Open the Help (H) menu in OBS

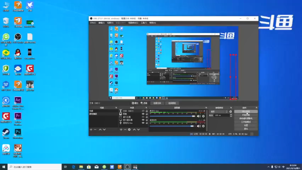pos(153,23)
